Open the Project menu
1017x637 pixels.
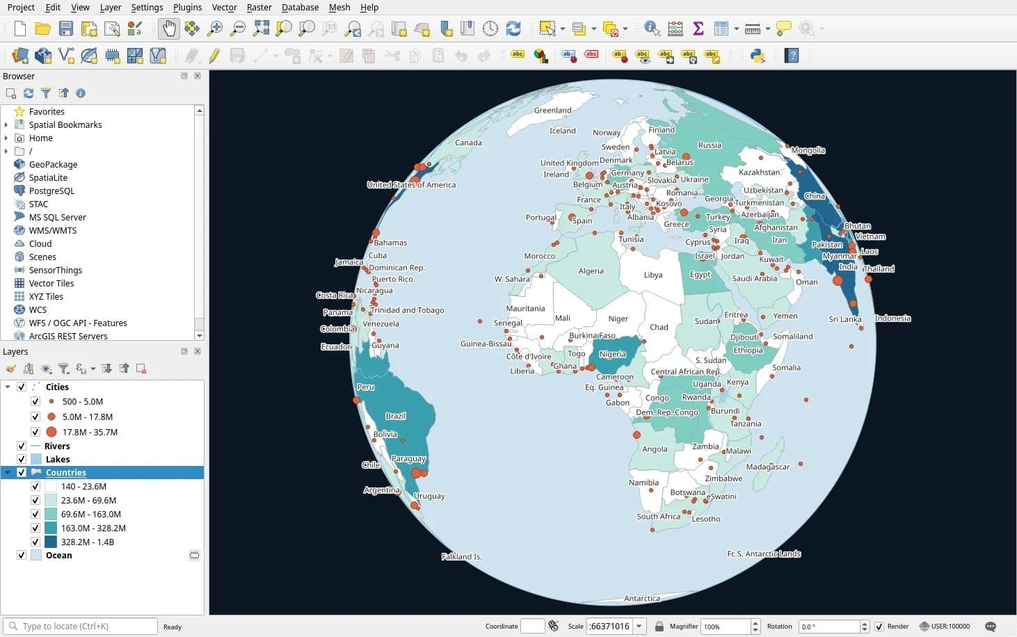(x=21, y=7)
